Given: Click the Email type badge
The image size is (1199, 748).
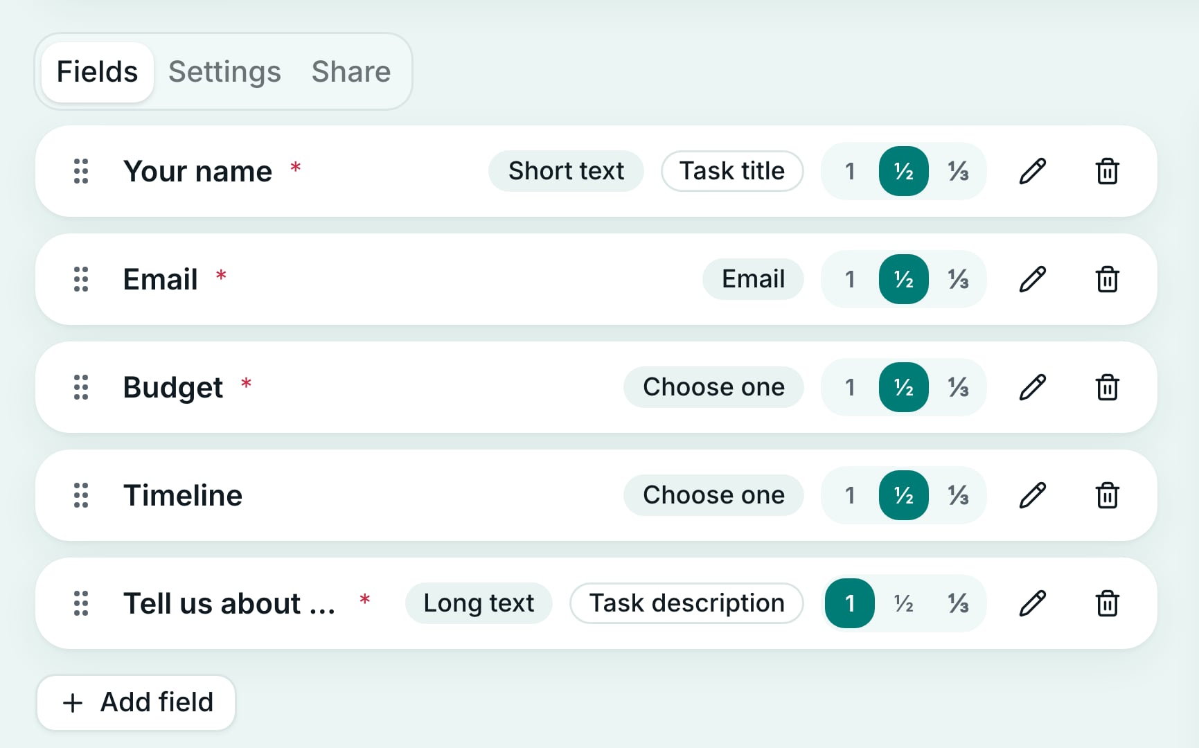Looking at the screenshot, I should pos(753,279).
